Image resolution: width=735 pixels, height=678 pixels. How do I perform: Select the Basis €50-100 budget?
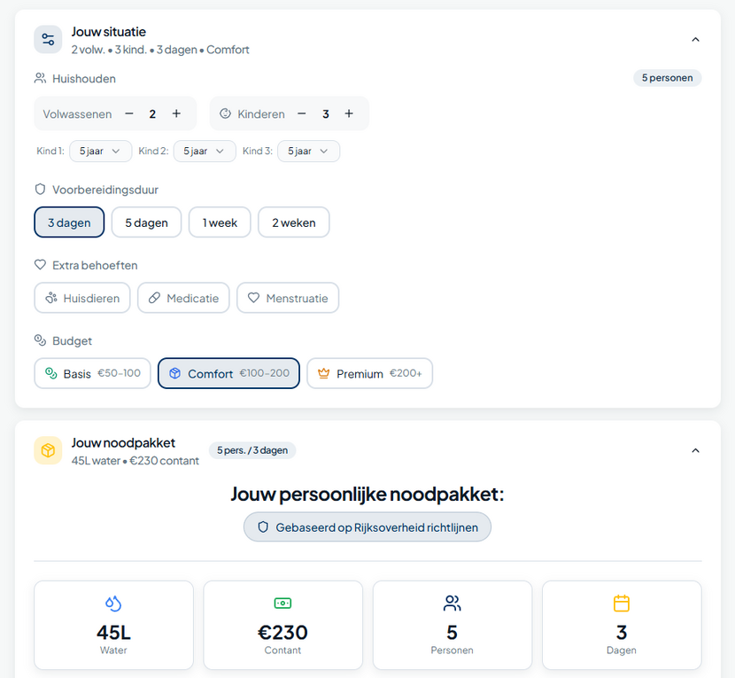(x=92, y=374)
